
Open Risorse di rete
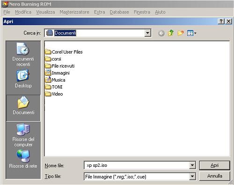coord(23,159)
